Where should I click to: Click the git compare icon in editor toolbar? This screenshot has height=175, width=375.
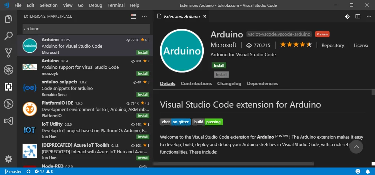pyautogui.click(x=347, y=16)
